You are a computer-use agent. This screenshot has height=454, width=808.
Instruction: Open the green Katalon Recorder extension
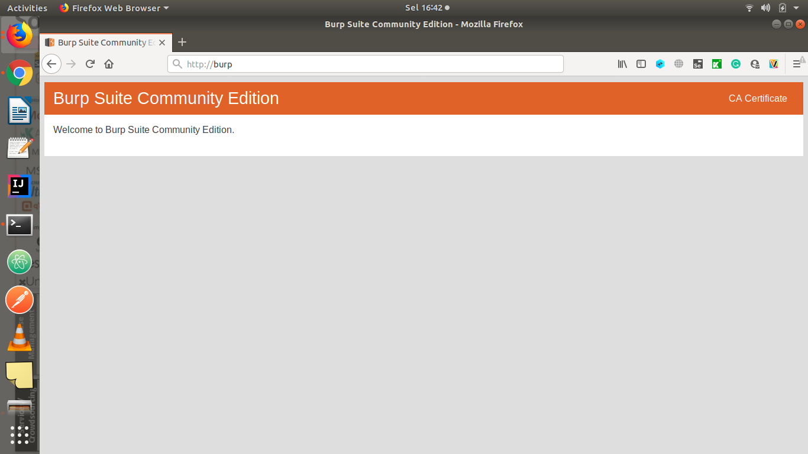coord(717,64)
